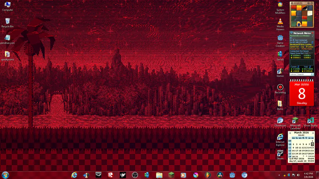Viewport: 319px width, 179px height.
Task: Open the volume speaker tray icon
Action: point(298,175)
